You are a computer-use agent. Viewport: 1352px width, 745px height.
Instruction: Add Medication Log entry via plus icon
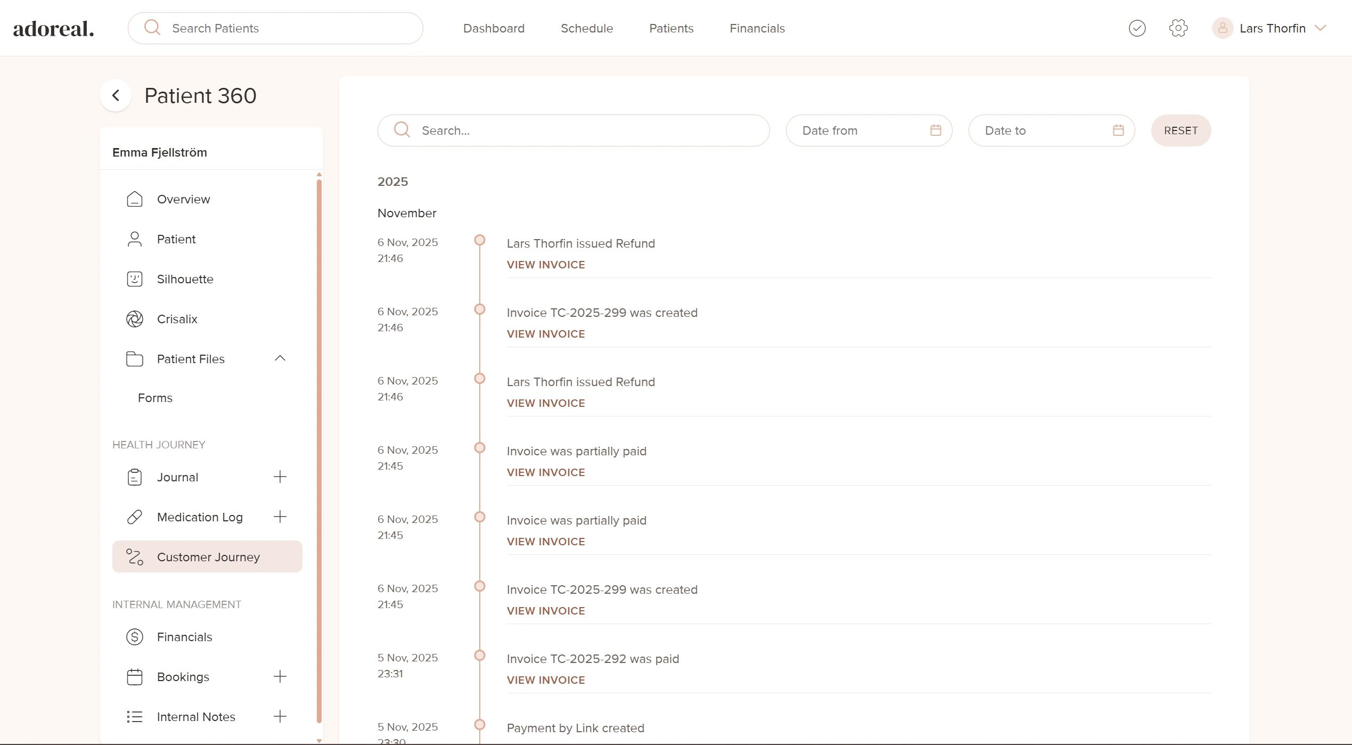point(280,517)
